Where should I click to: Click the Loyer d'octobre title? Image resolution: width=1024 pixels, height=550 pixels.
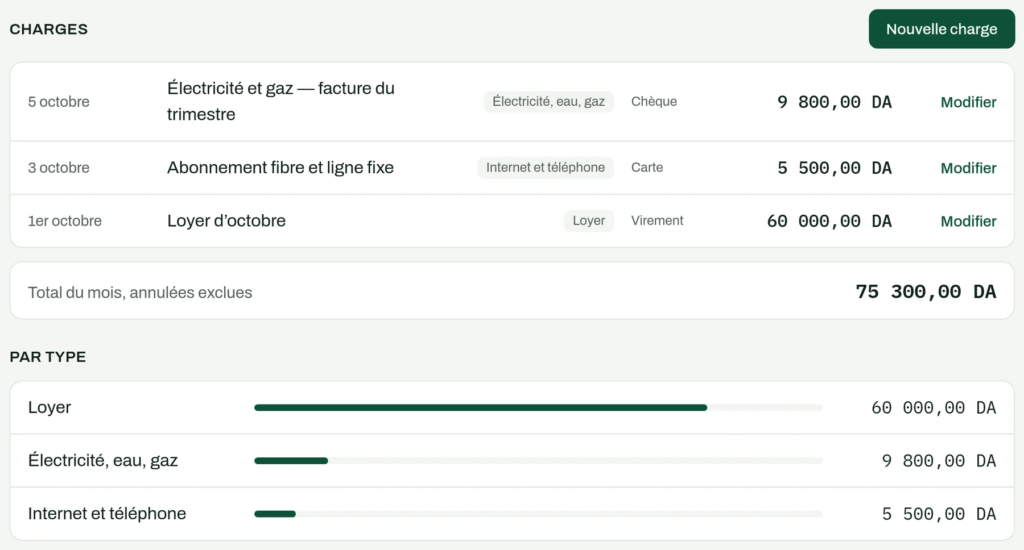pos(226,220)
